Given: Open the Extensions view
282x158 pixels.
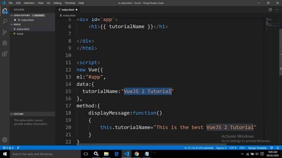Looking at the screenshot, I should (5, 54).
